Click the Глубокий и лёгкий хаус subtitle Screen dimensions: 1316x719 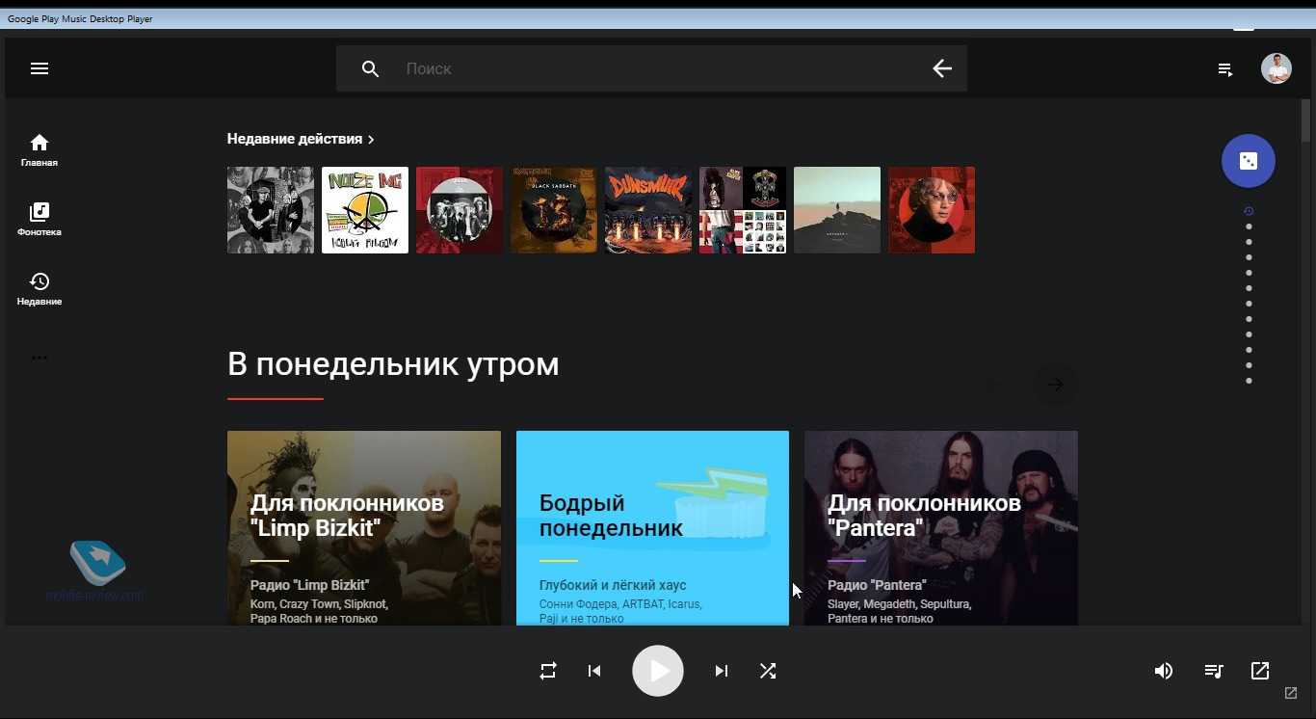click(613, 585)
